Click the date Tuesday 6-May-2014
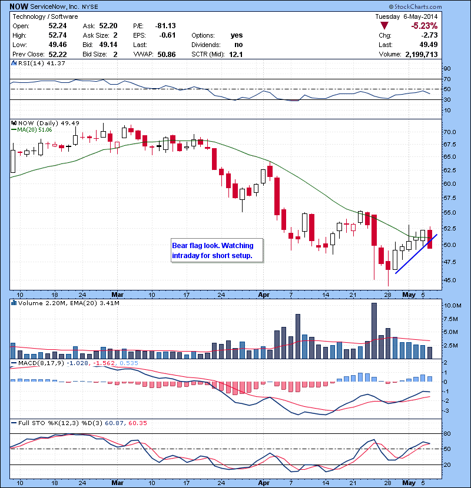Screen dimensions: 471x488 point(406,16)
